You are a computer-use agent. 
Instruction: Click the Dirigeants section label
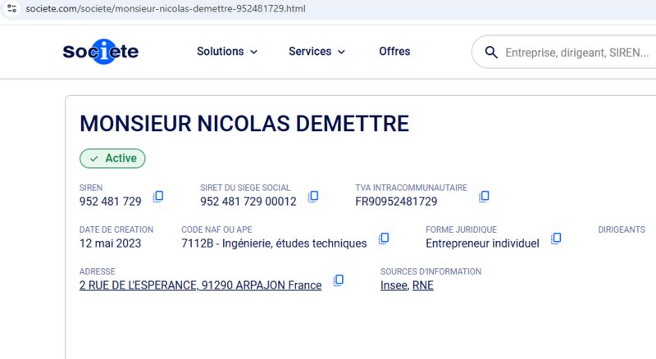click(622, 229)
